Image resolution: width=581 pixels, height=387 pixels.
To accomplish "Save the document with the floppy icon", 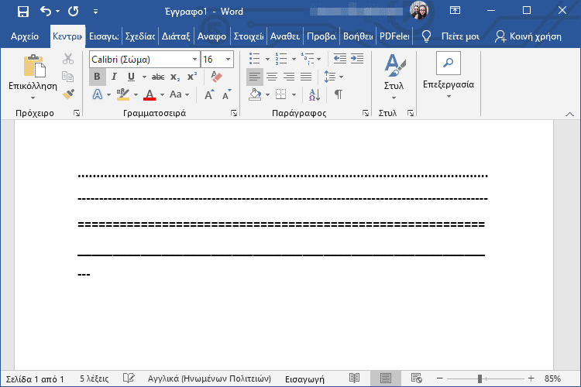I will coord(23,12).
